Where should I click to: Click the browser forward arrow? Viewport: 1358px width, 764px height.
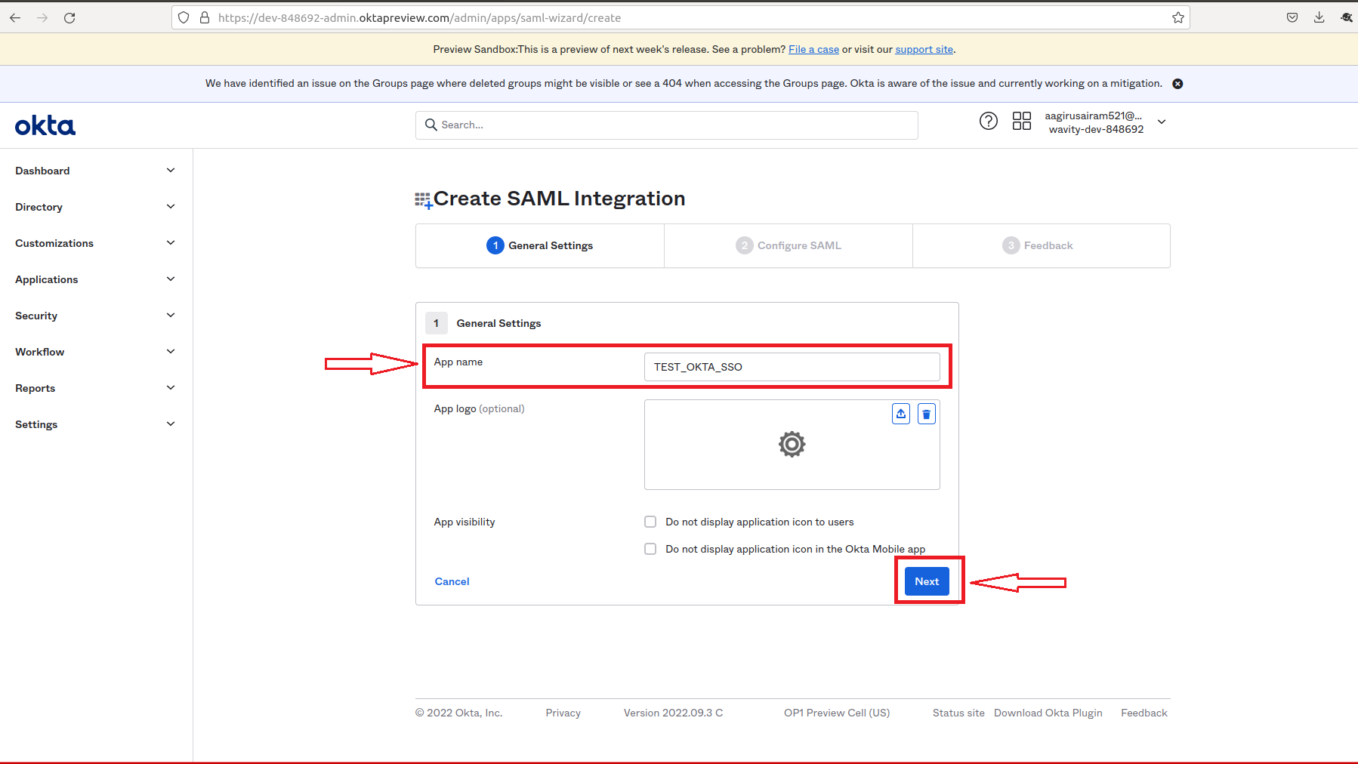click(x=42, y=17)
